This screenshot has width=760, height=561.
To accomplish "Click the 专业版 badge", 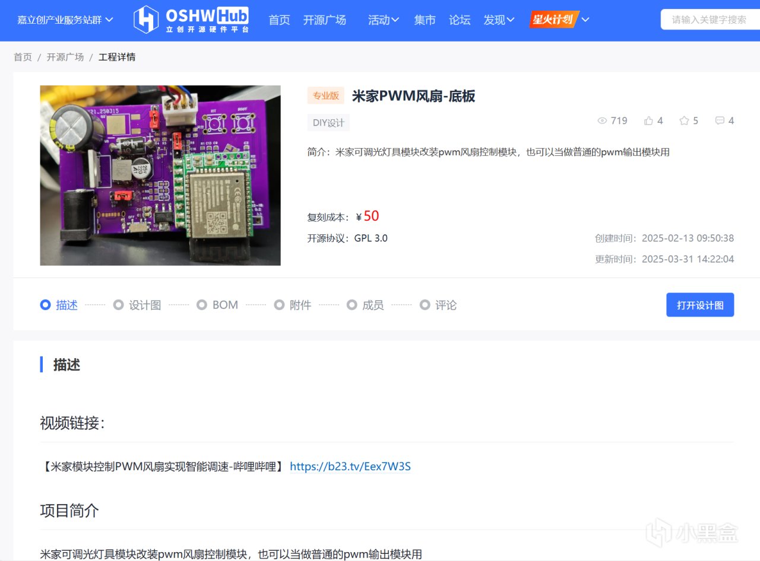I will [326, 95].
